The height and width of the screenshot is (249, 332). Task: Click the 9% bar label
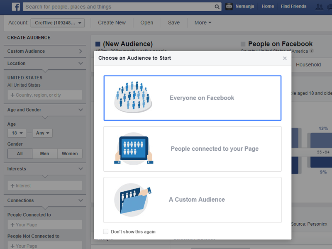(x=323, y=172)
